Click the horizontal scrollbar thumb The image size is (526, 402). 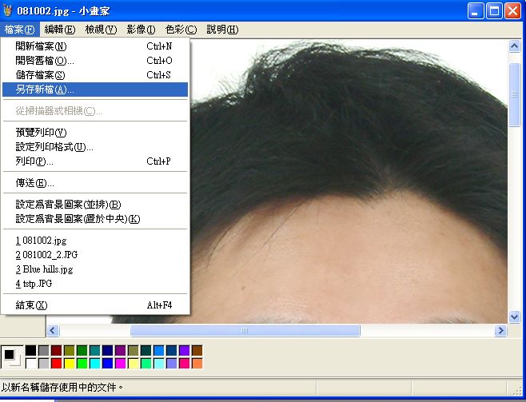tap(245, 330)
